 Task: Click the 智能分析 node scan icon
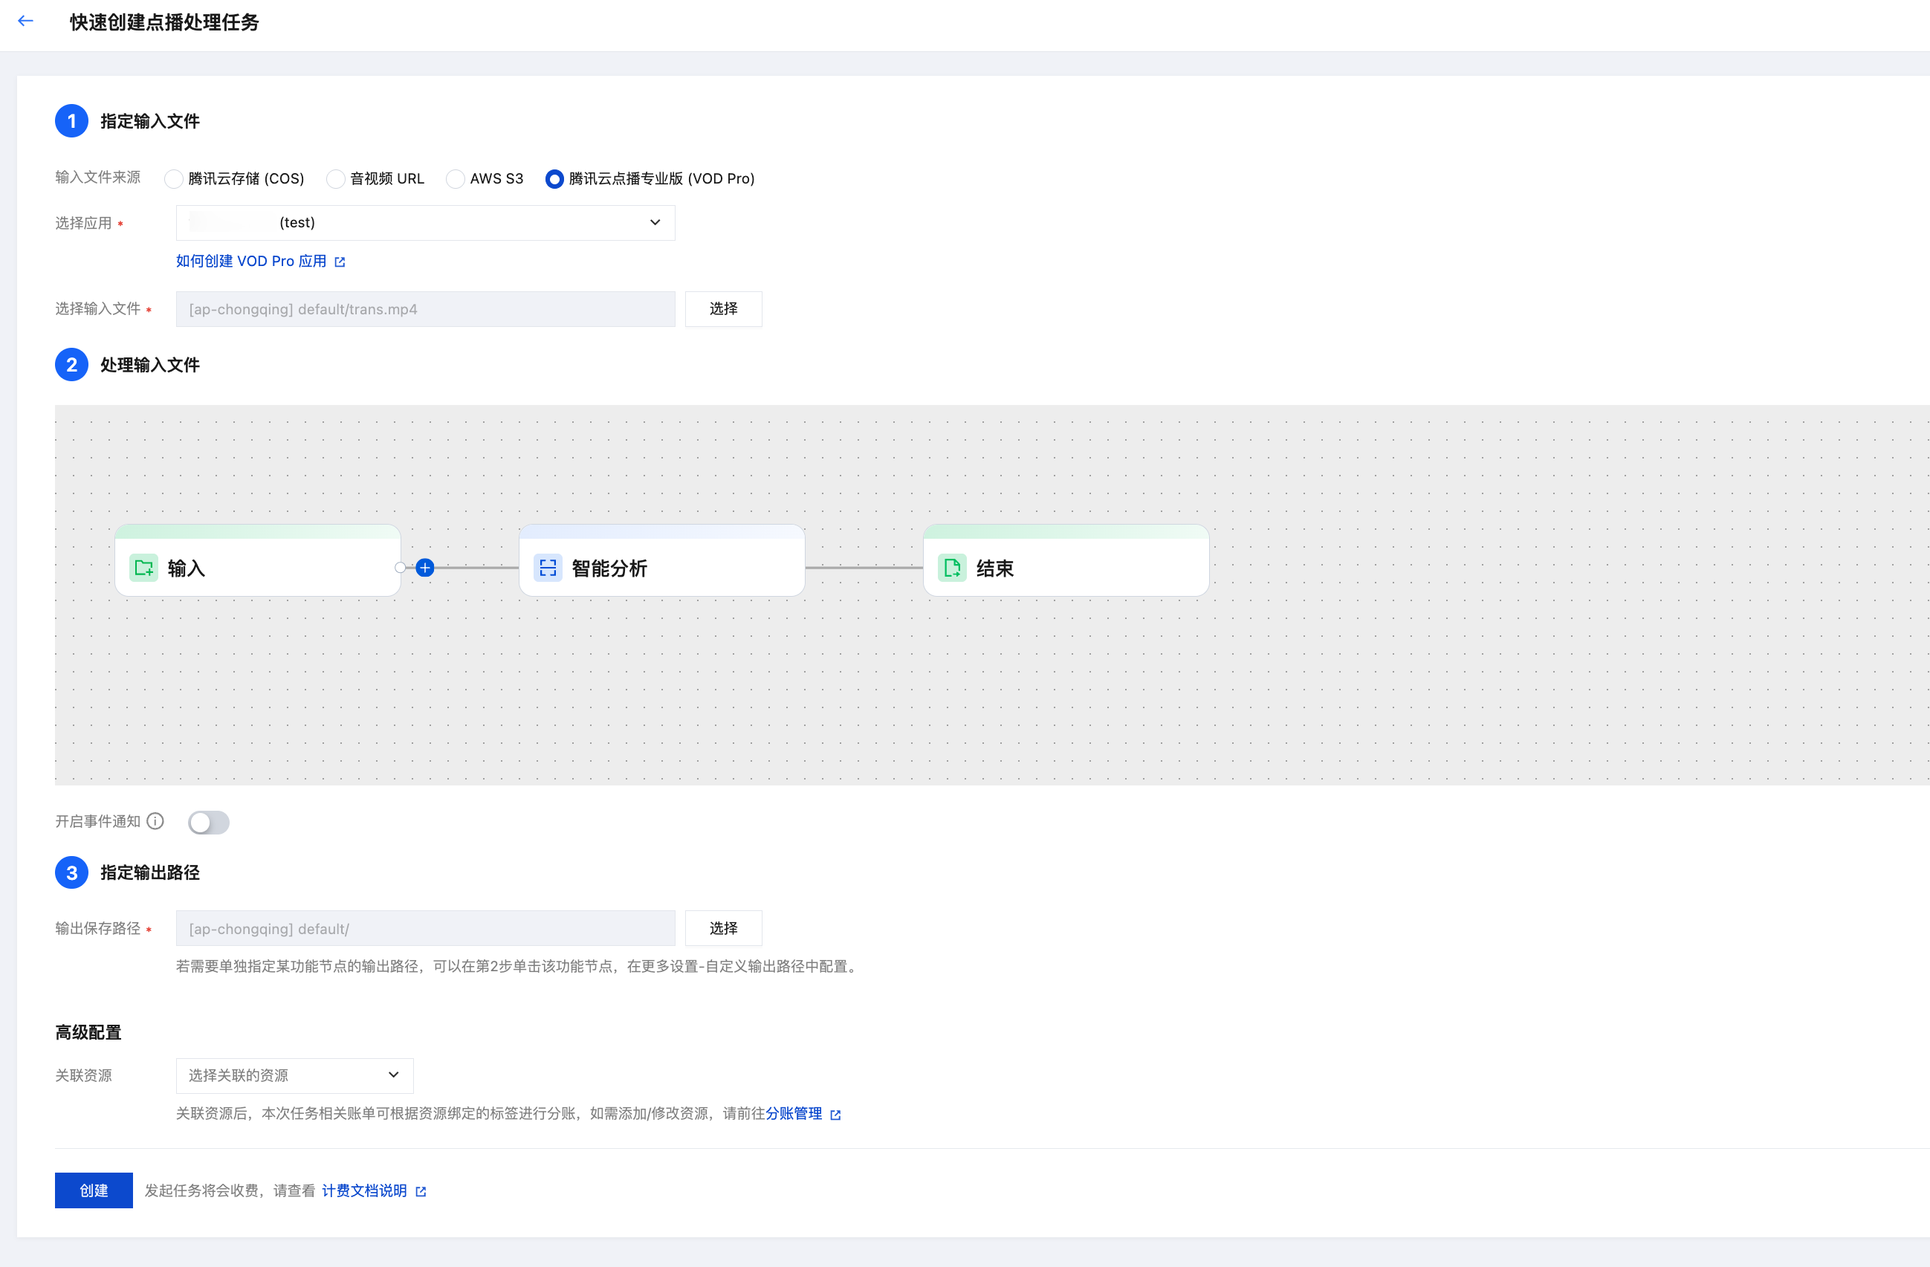[x=548, y=568]
